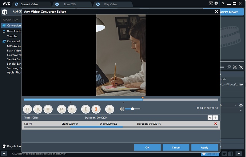Move clip down with down arrow
Image resolution: width=246 pixels, height=157 pixels.
tap(216, 118)
